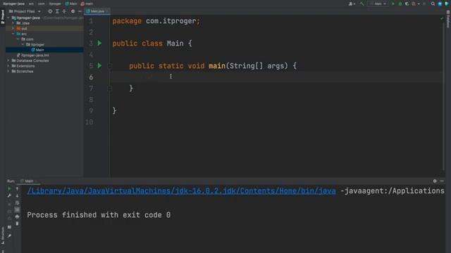This screenshot has width=451, height=253.
Task: Toggle the Structure tool window side tab
Action: pos(3,235)
